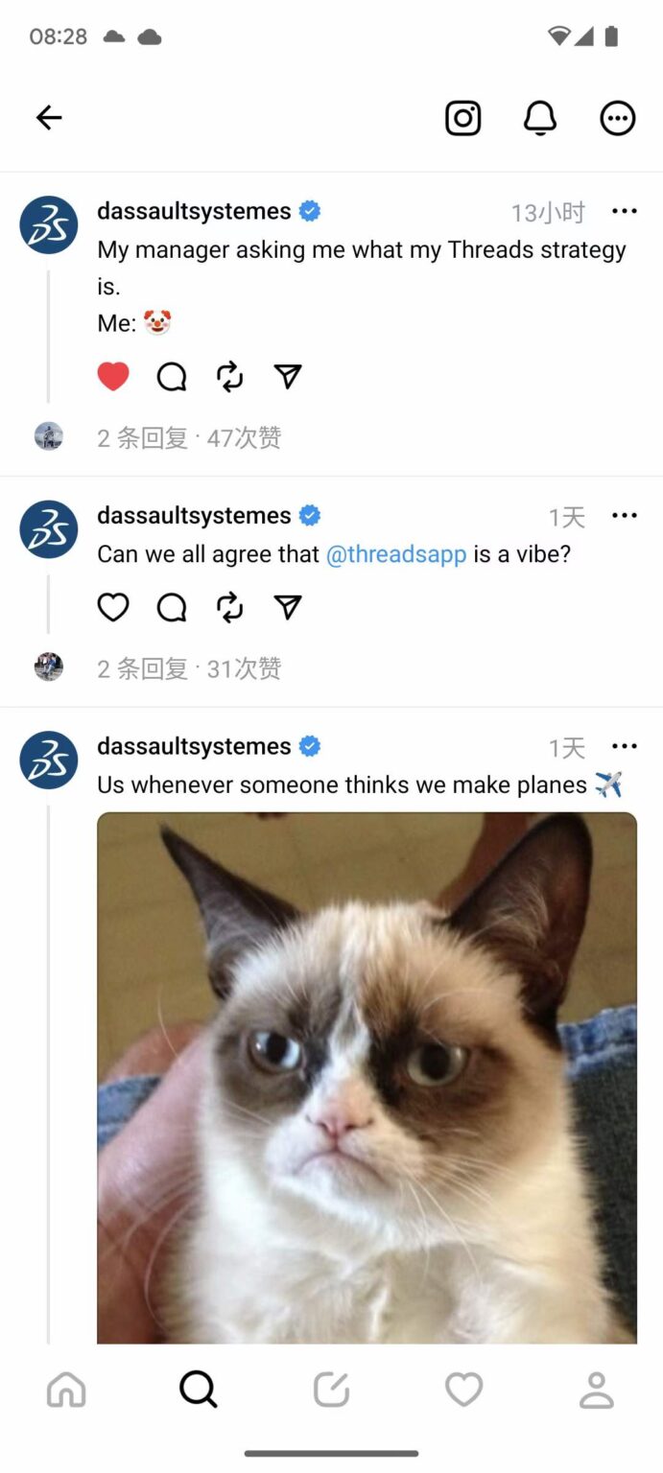View 2 条回复 · 47次赞 details
The height and width of the screenshot is (1473, 663).
tap(189, 438)
